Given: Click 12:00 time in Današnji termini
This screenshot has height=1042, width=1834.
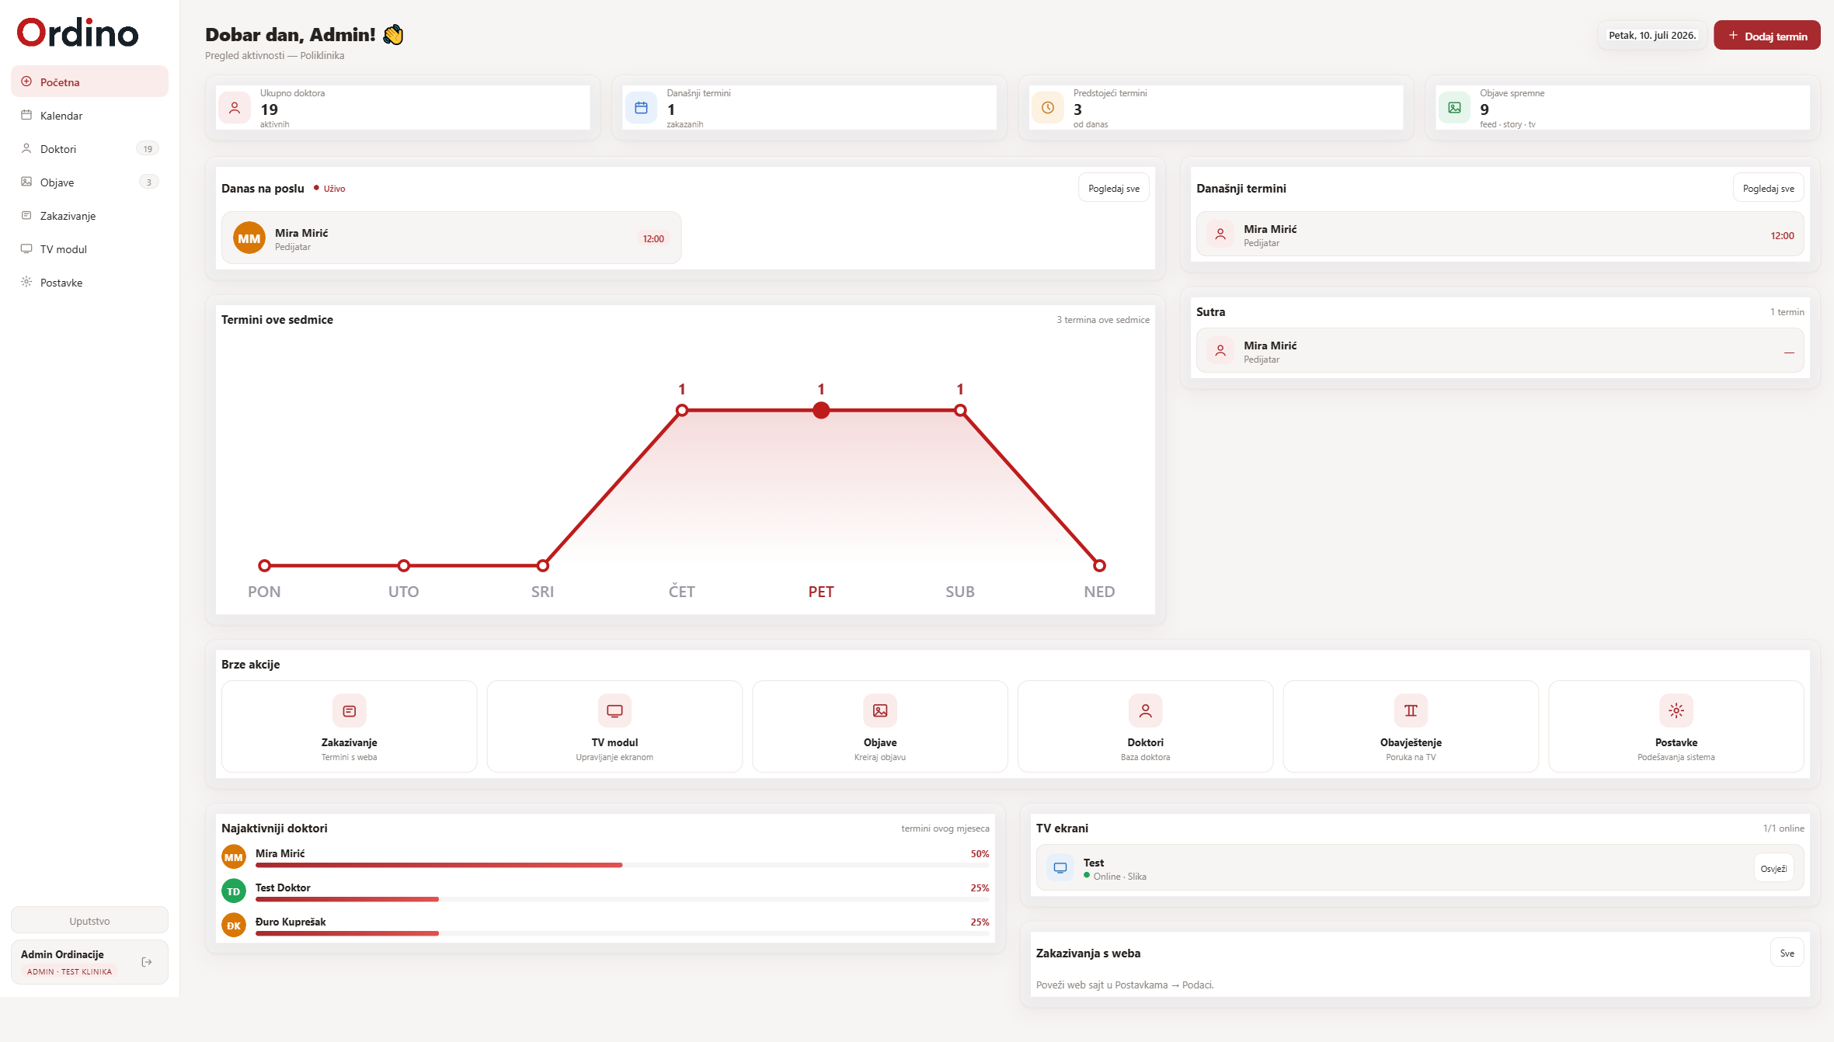Looking at the screenshot, I should [1782, 235].
